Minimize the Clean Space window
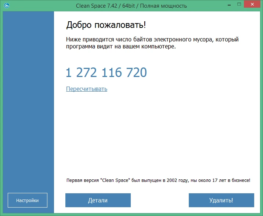This screenshot has height=216, width=263. pyautogui.click(x=229, y=5)
